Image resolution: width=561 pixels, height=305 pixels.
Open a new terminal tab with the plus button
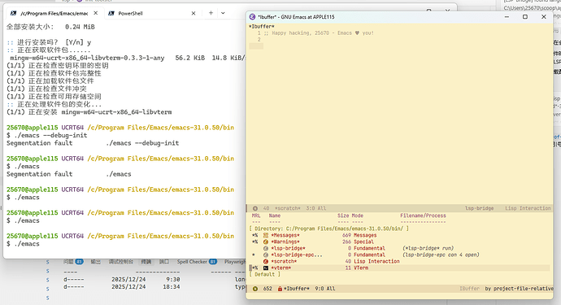[x=211, y=13]
